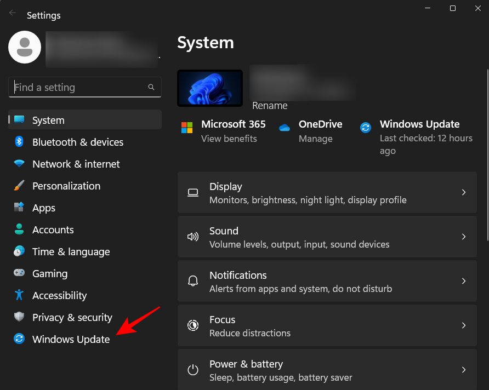Click the Accessibility figure icon
Screen dimensions: 489x390
tap(19, 295)
